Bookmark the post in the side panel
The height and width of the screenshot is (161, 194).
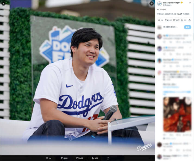coord(182,20)
